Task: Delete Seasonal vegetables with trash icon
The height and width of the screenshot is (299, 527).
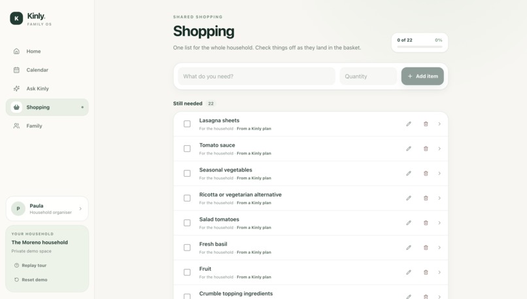Action: [426, 173]
